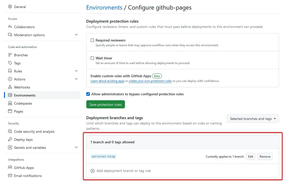Click the Collaborators people icon
The width and height of the screenshot is (286, 182).
(10, 27)
